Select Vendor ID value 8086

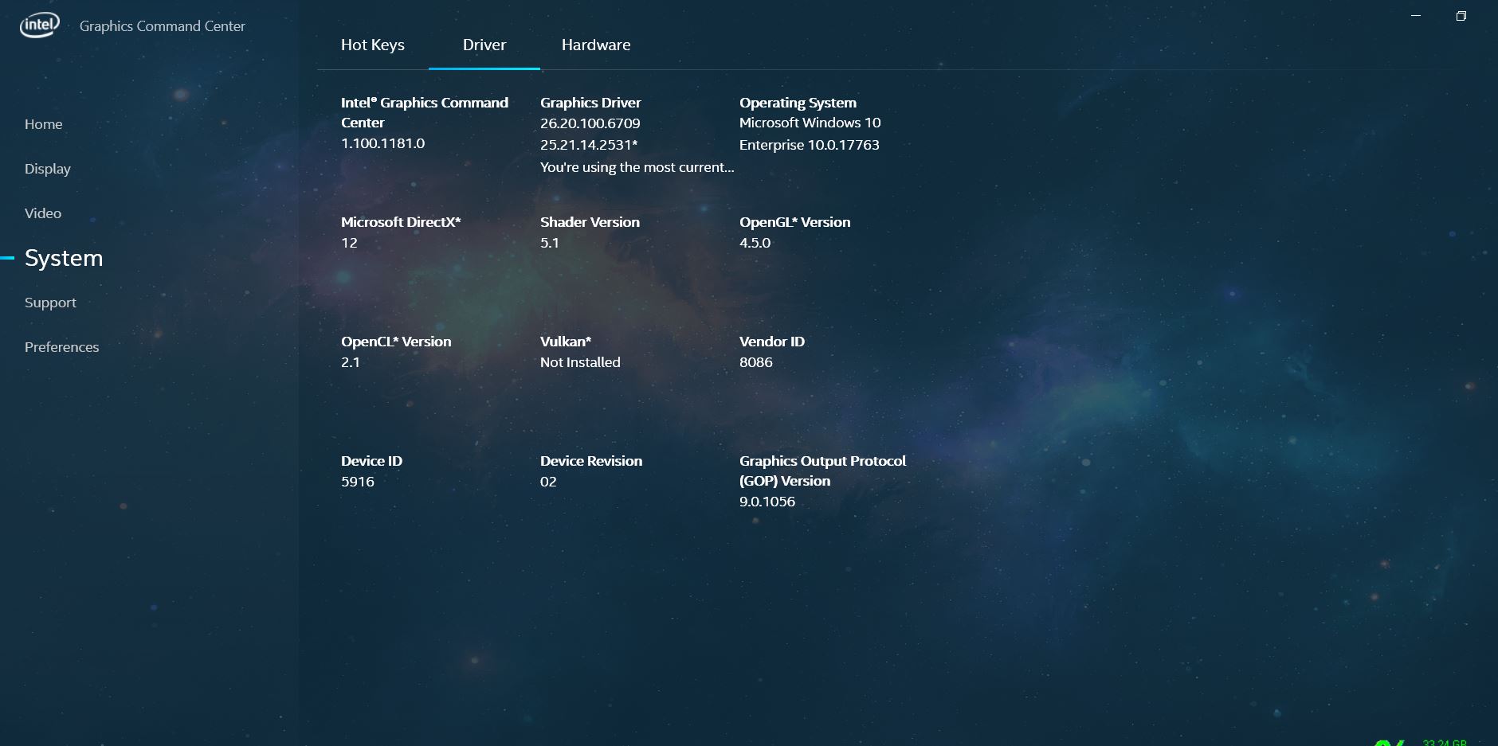[x=756, y=362]
